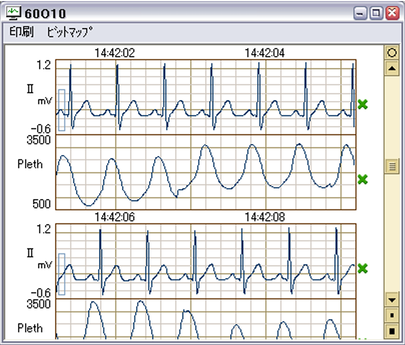Maximize the 60010 window
The height and width of the screenshot is (345, 405).
(x=377, y=13)
